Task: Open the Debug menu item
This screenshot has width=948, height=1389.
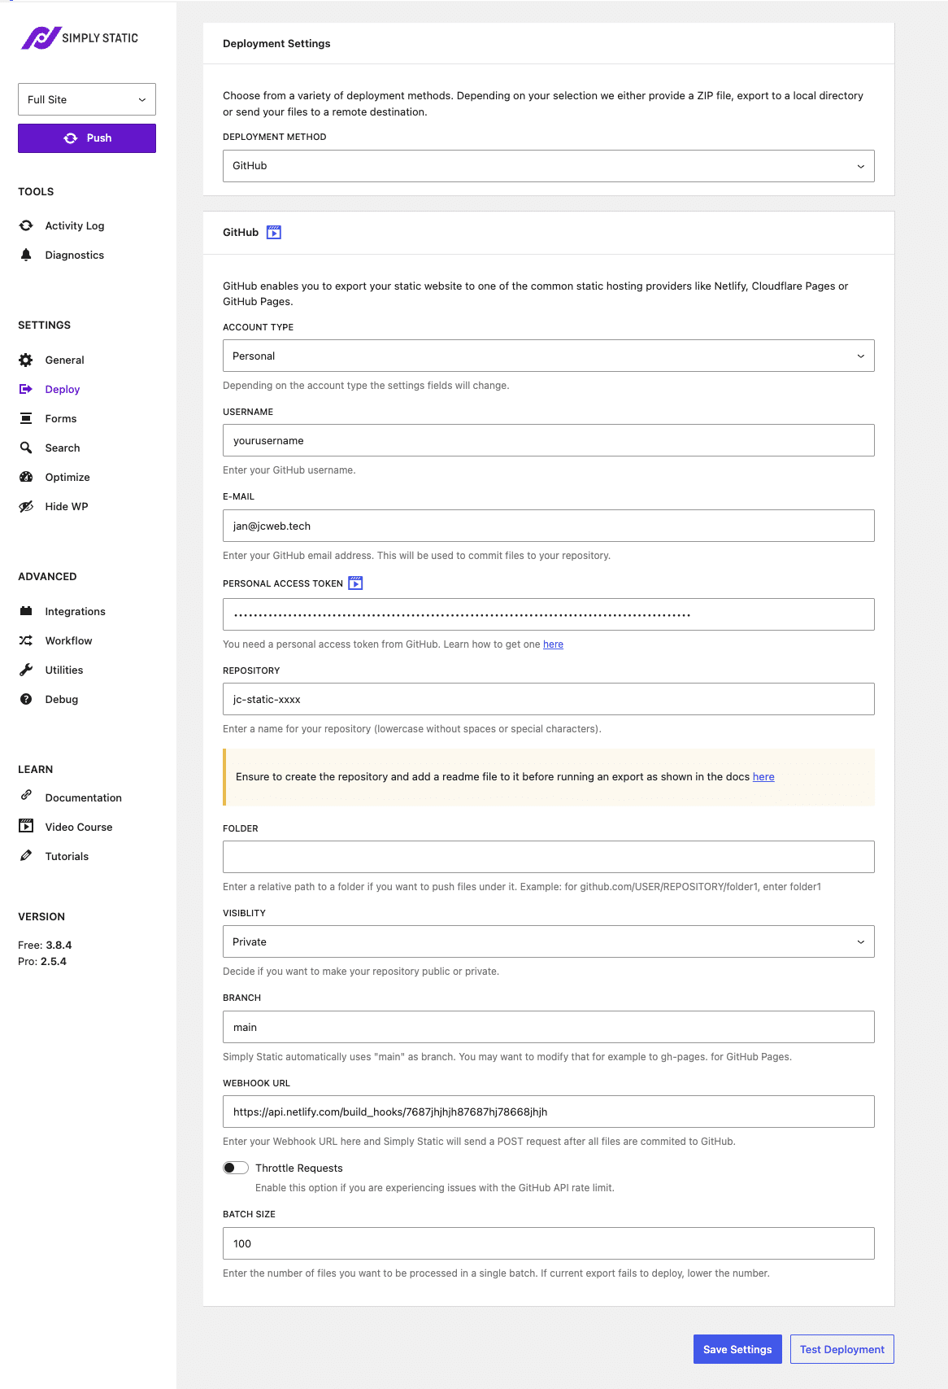Action: pyautogui.click(x=62, y=699)
